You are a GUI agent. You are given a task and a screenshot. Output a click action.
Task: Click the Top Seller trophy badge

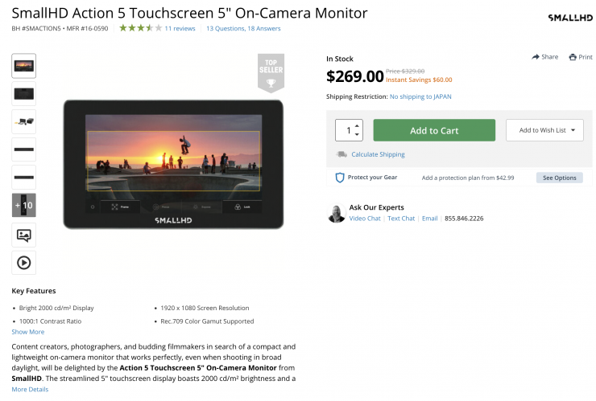(x=271, y=72)
